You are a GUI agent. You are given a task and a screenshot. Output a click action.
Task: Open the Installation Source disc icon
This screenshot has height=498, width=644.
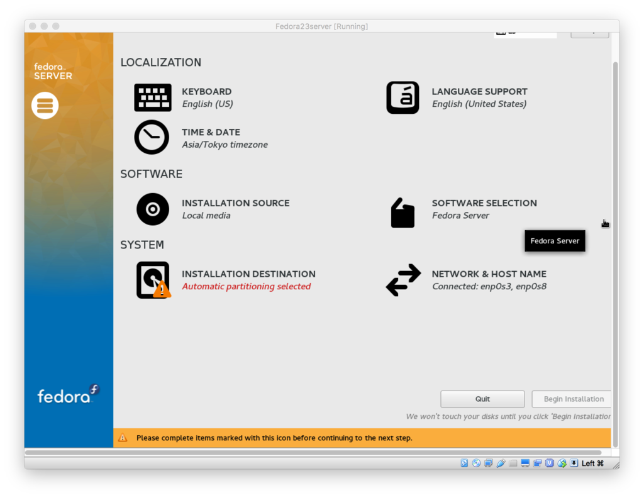click(152, 209)
